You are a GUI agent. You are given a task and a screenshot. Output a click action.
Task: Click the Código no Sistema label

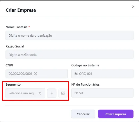click(x=85, y=65)
